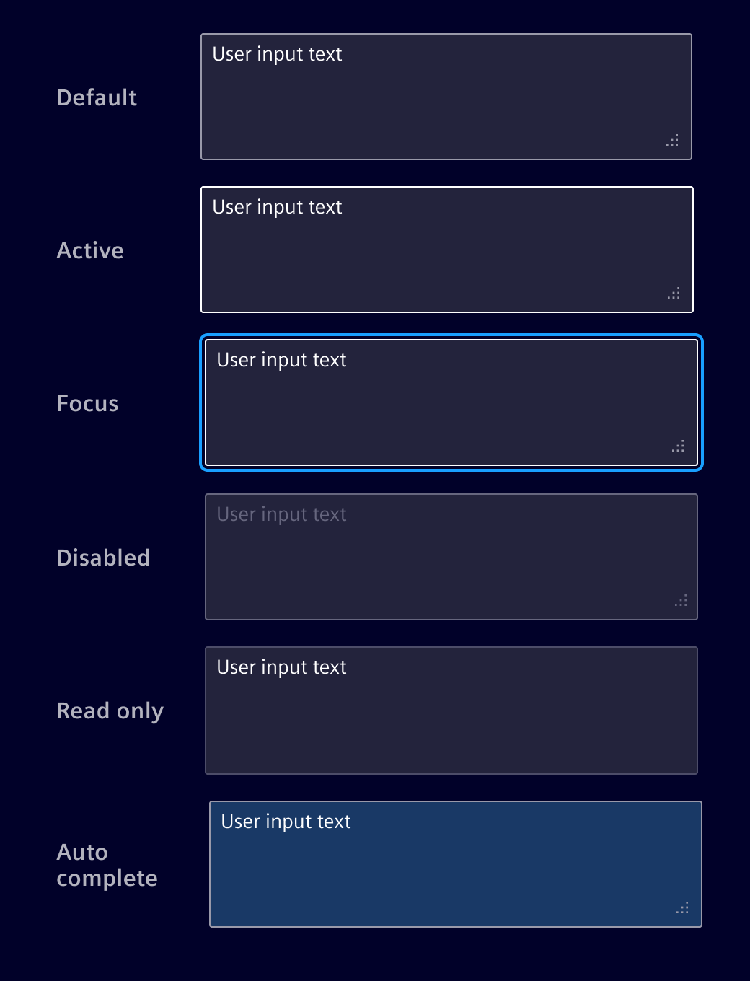Click the Auto complete label
The image size is (750, 981).
tap(107, 865)
